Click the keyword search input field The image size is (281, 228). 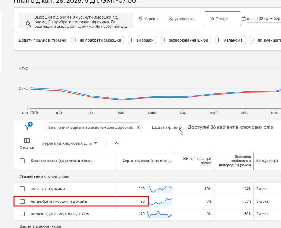(80, 20)
